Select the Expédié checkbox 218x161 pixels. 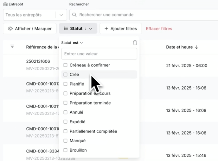click(x=66, y=122)
